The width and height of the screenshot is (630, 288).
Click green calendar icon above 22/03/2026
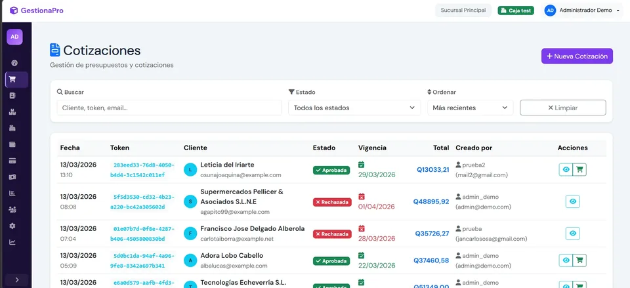361,255
